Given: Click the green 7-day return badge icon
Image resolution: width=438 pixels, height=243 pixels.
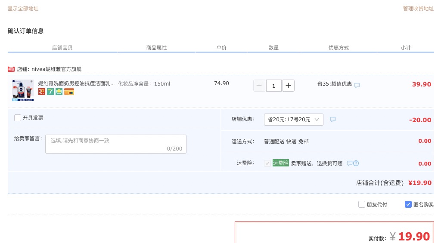Looking at the screenshot, I should tap(50, 92).
